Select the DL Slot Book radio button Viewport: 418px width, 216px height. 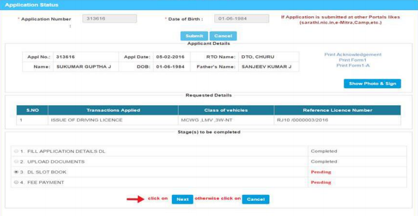16,172
